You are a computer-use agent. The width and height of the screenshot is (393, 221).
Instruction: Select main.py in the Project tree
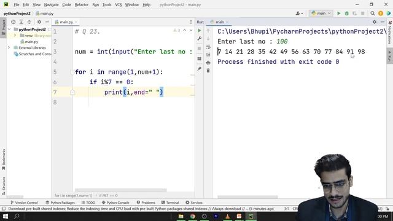tap(31, 42)
